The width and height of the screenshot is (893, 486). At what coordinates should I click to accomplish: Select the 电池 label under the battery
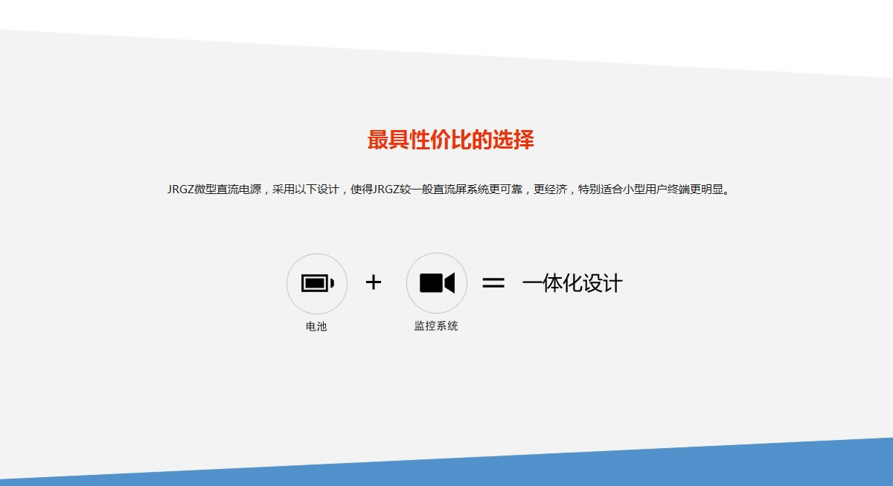[316, 326]
